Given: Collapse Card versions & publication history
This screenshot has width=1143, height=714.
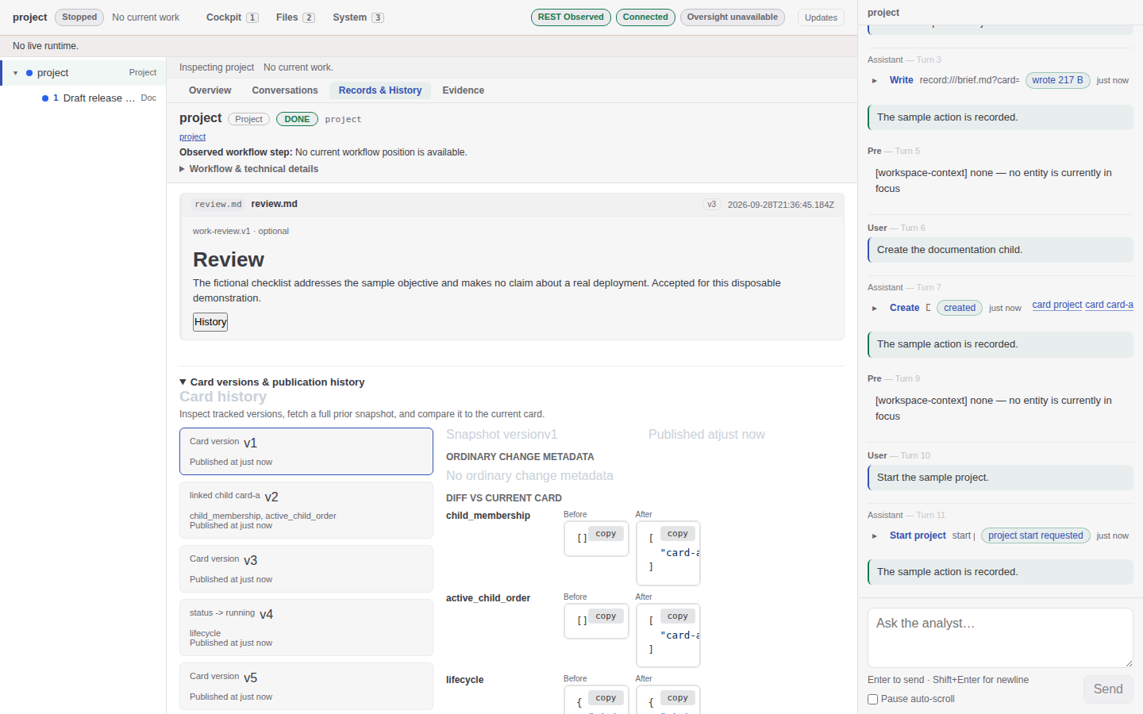Looking at the screenshot, I should pyautogui.click(x=271, y=382).
